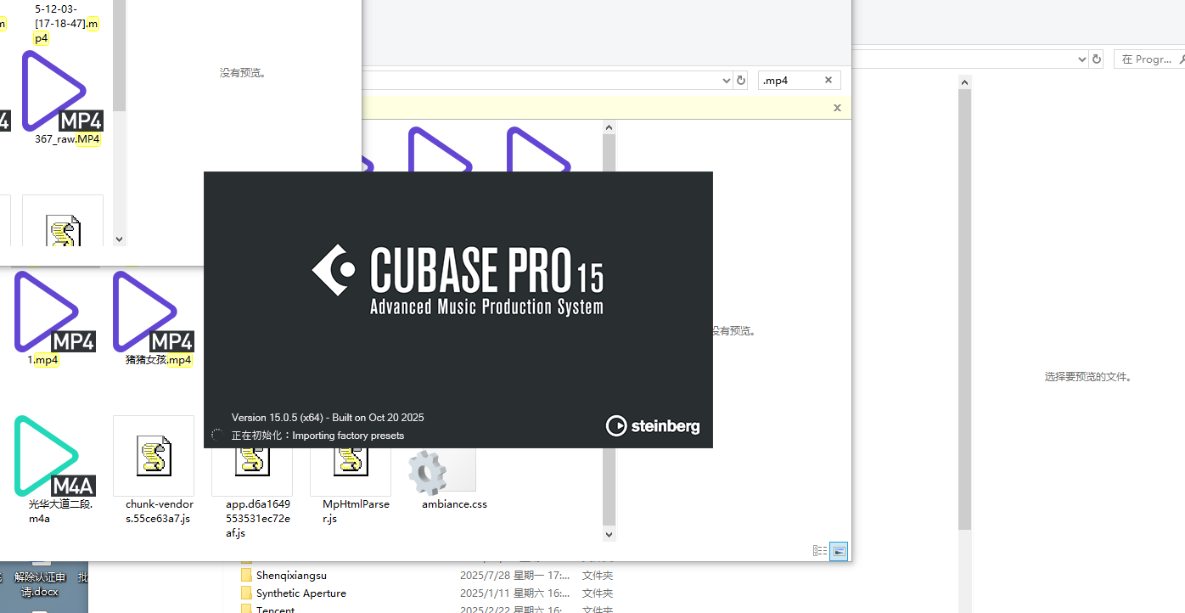Select the 1.mp4 video file icon
Viewport: 1185px width, 613px height.
(x=54, y=312)
